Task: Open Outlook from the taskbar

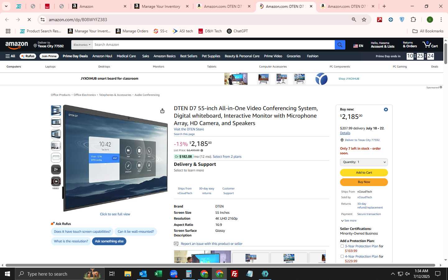Action: (x=143, y=274)
